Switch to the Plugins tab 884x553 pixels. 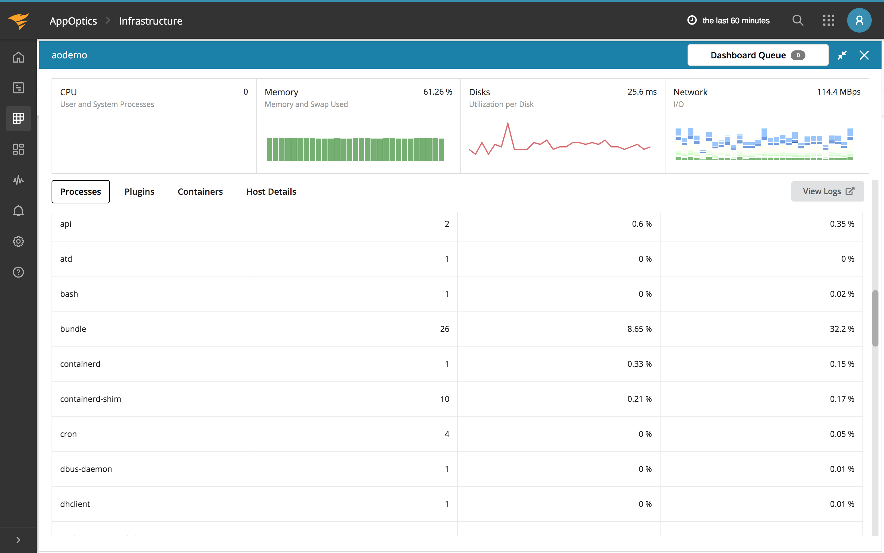point(139,192)
